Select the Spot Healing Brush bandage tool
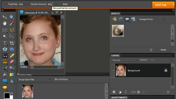This screenshot has width=176, height=99. (12, 56)
